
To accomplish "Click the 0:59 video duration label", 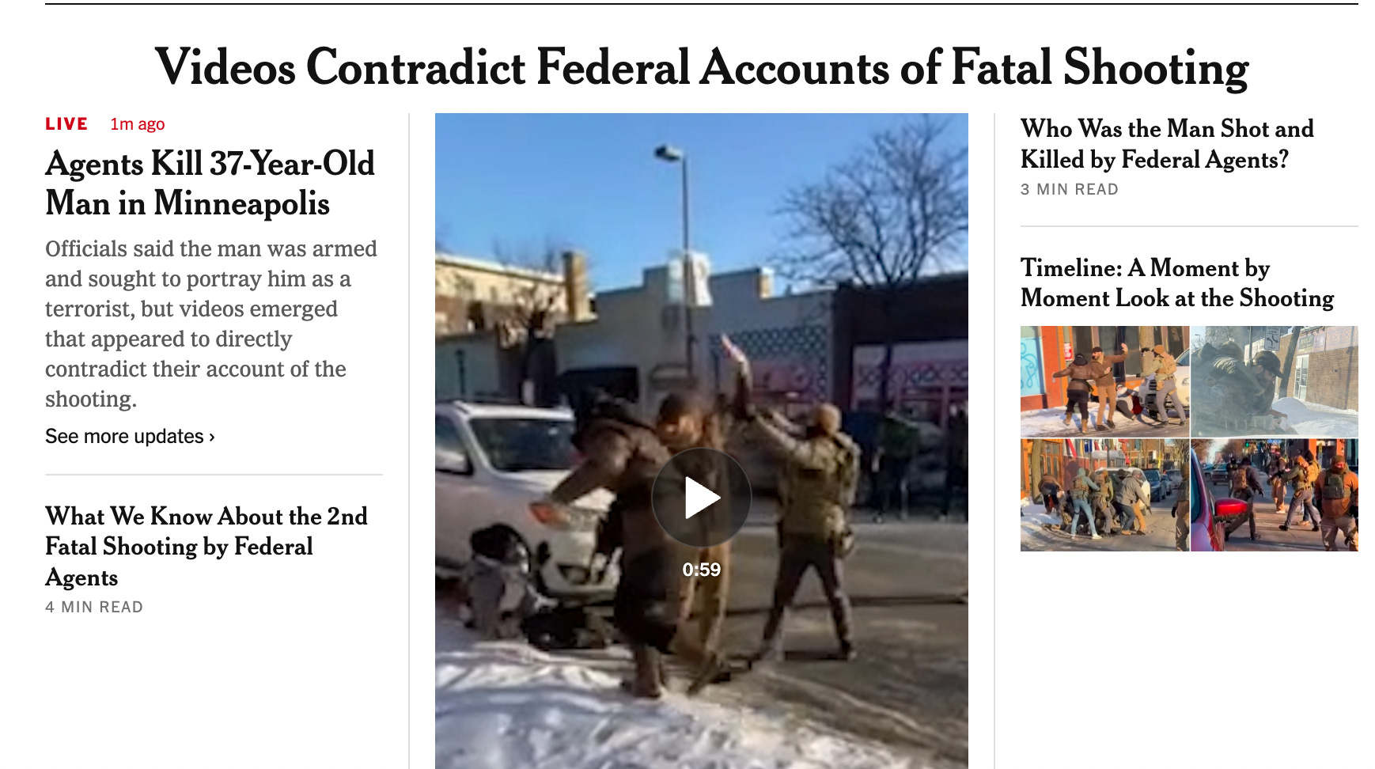I will point(701,570).
